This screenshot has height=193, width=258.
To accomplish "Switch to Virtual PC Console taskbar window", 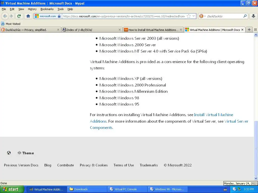I will (127, 189).
